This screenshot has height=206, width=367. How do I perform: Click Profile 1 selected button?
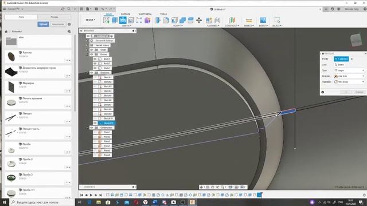[341, 59]
